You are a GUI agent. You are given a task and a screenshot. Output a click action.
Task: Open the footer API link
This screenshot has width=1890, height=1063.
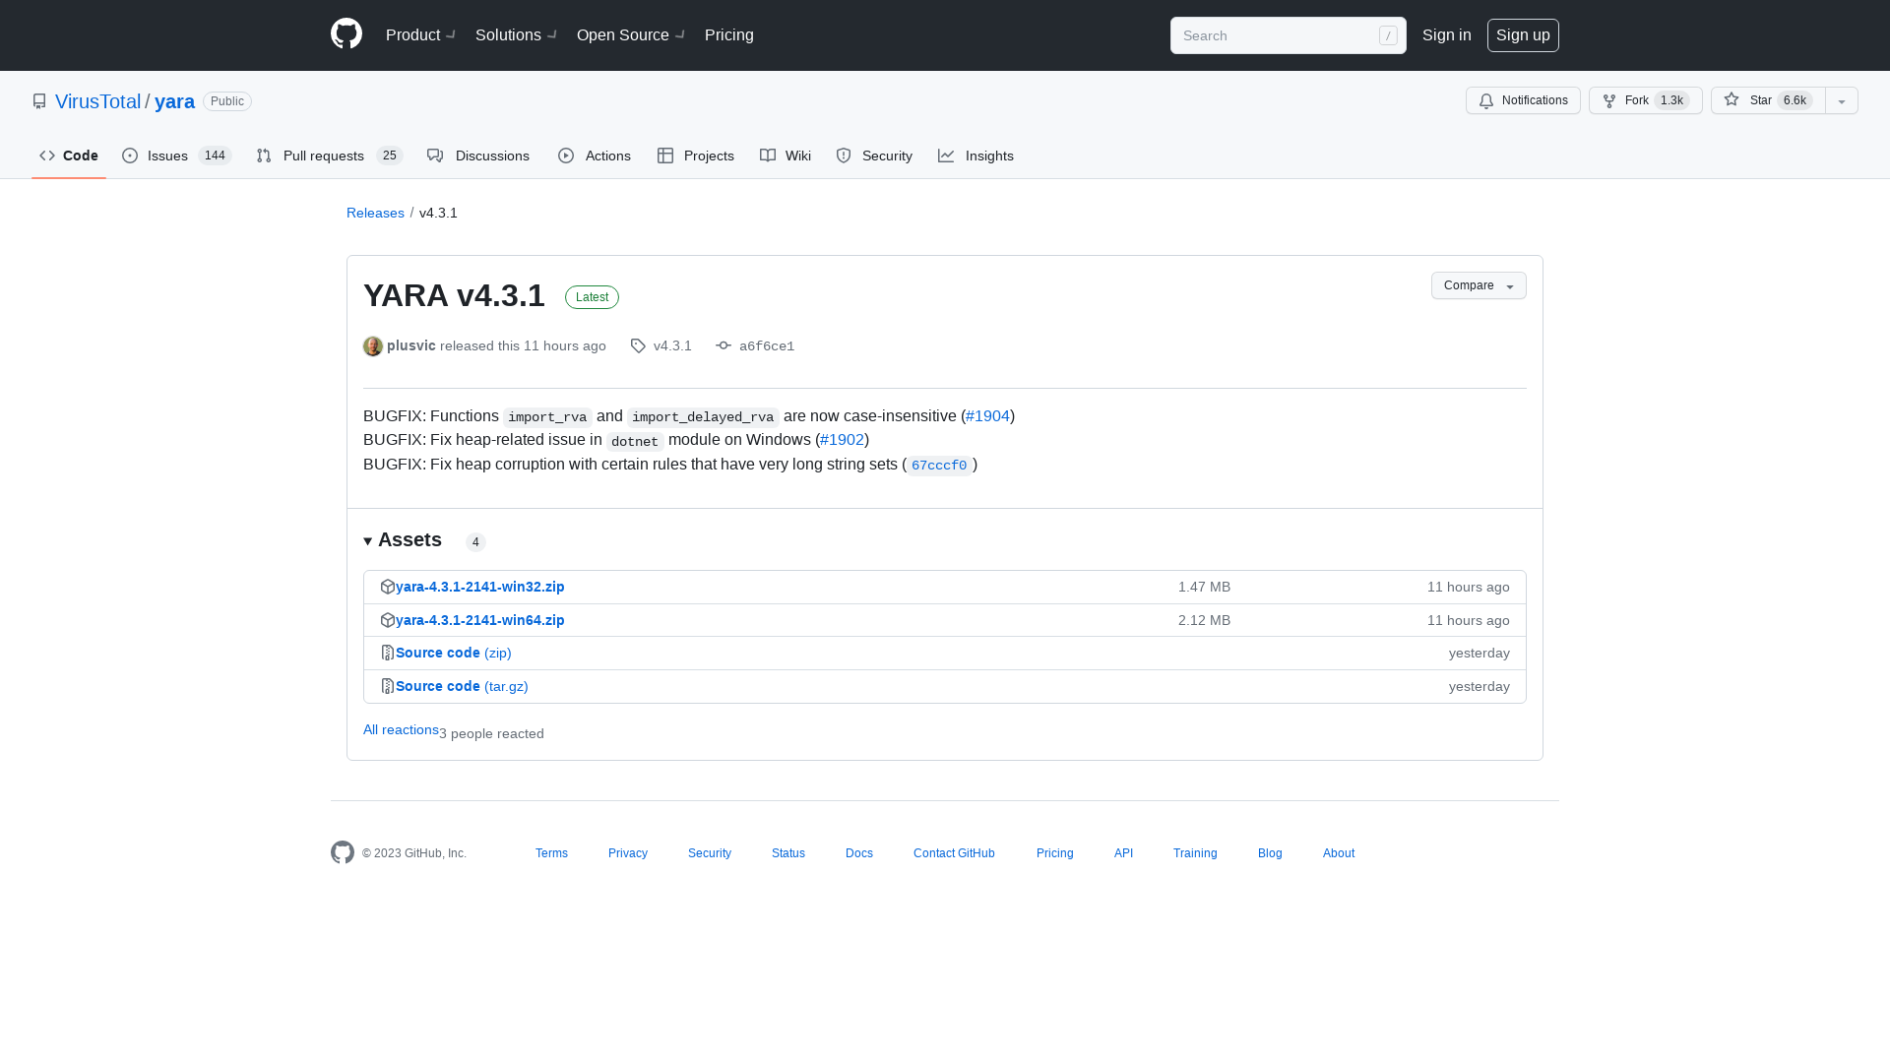coord(1123,853)
